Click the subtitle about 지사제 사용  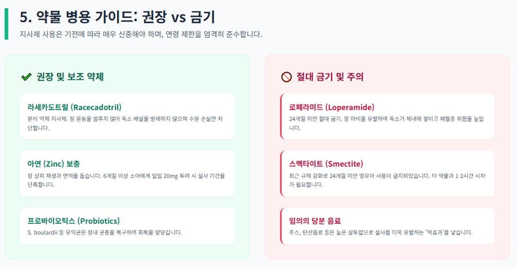(x=141, y=34)
